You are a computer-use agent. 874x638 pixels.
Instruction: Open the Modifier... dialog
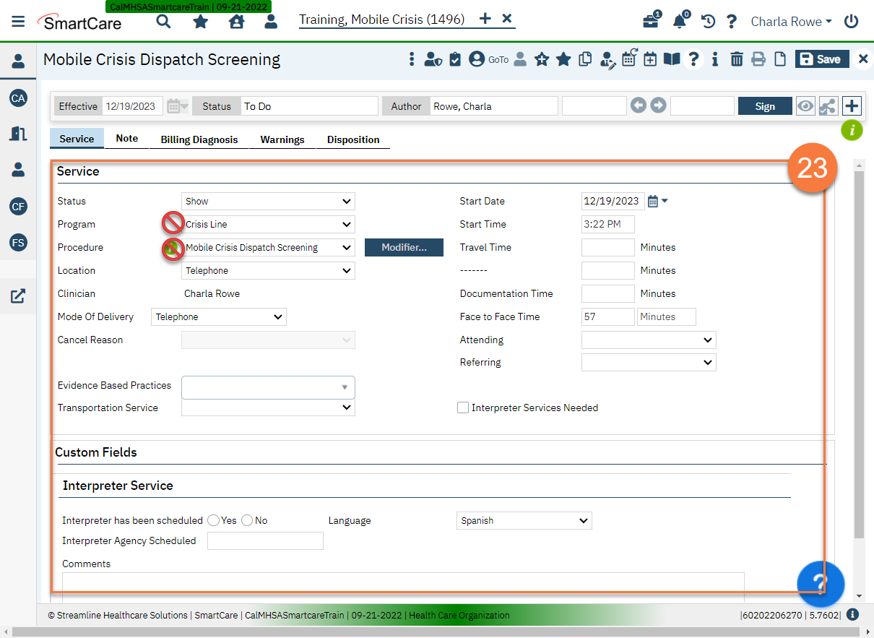[x=404, y=247]
